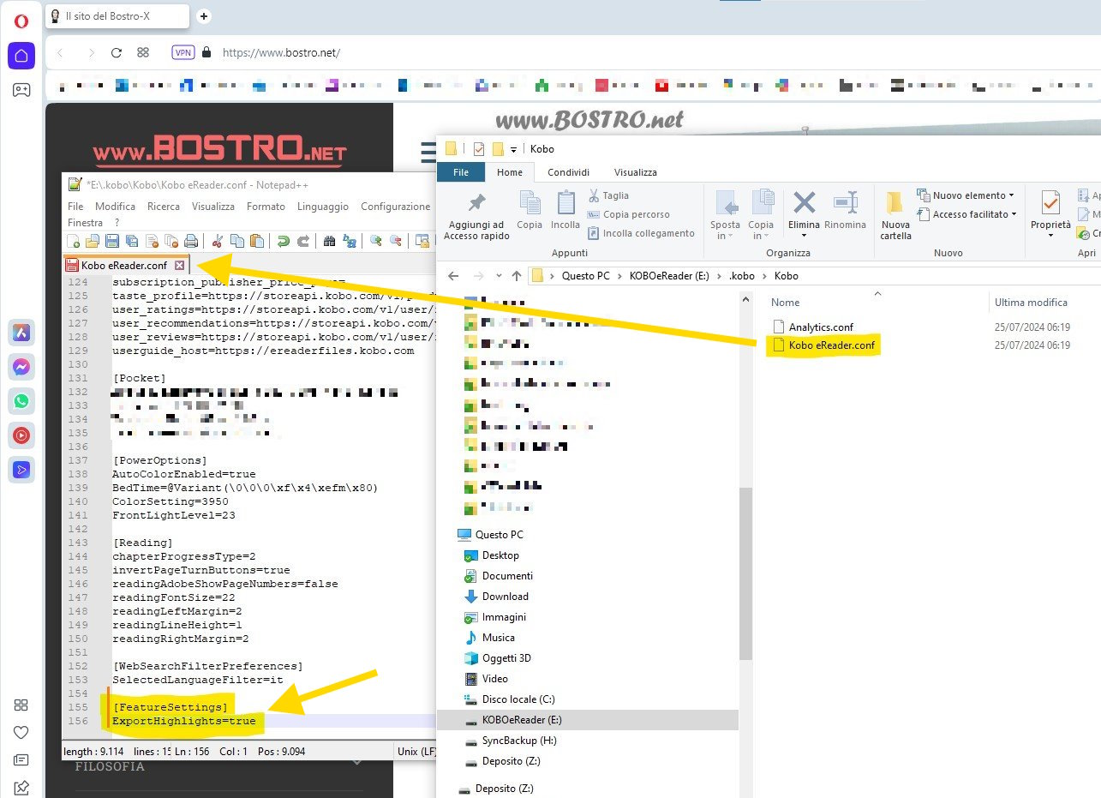Click Copia percorso in the Explorer ribbon
Image resolution: width=1101 pixels, height=798 pixels.
(629, 214)
